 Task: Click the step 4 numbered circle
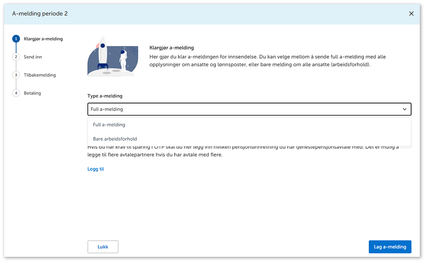pyautogui.click(x=16, y=93)
